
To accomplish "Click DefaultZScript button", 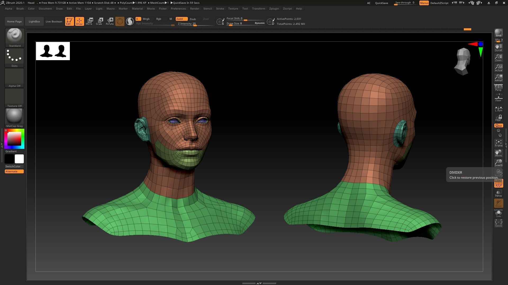I will (439, 3).
